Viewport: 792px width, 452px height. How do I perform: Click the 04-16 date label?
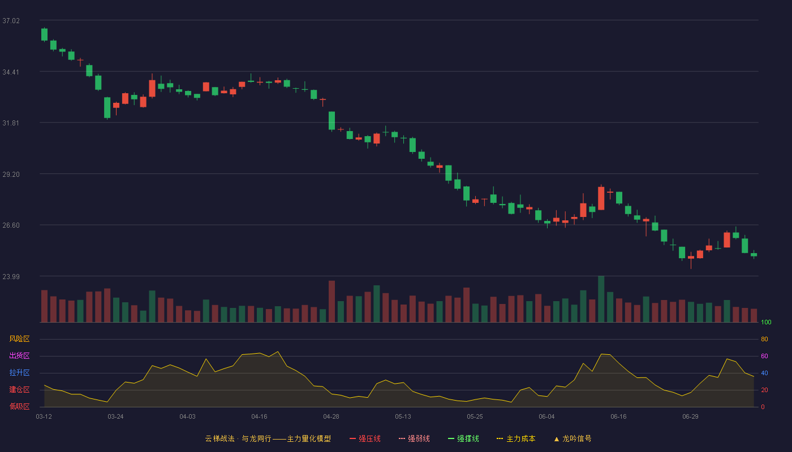tap(259, 416)
